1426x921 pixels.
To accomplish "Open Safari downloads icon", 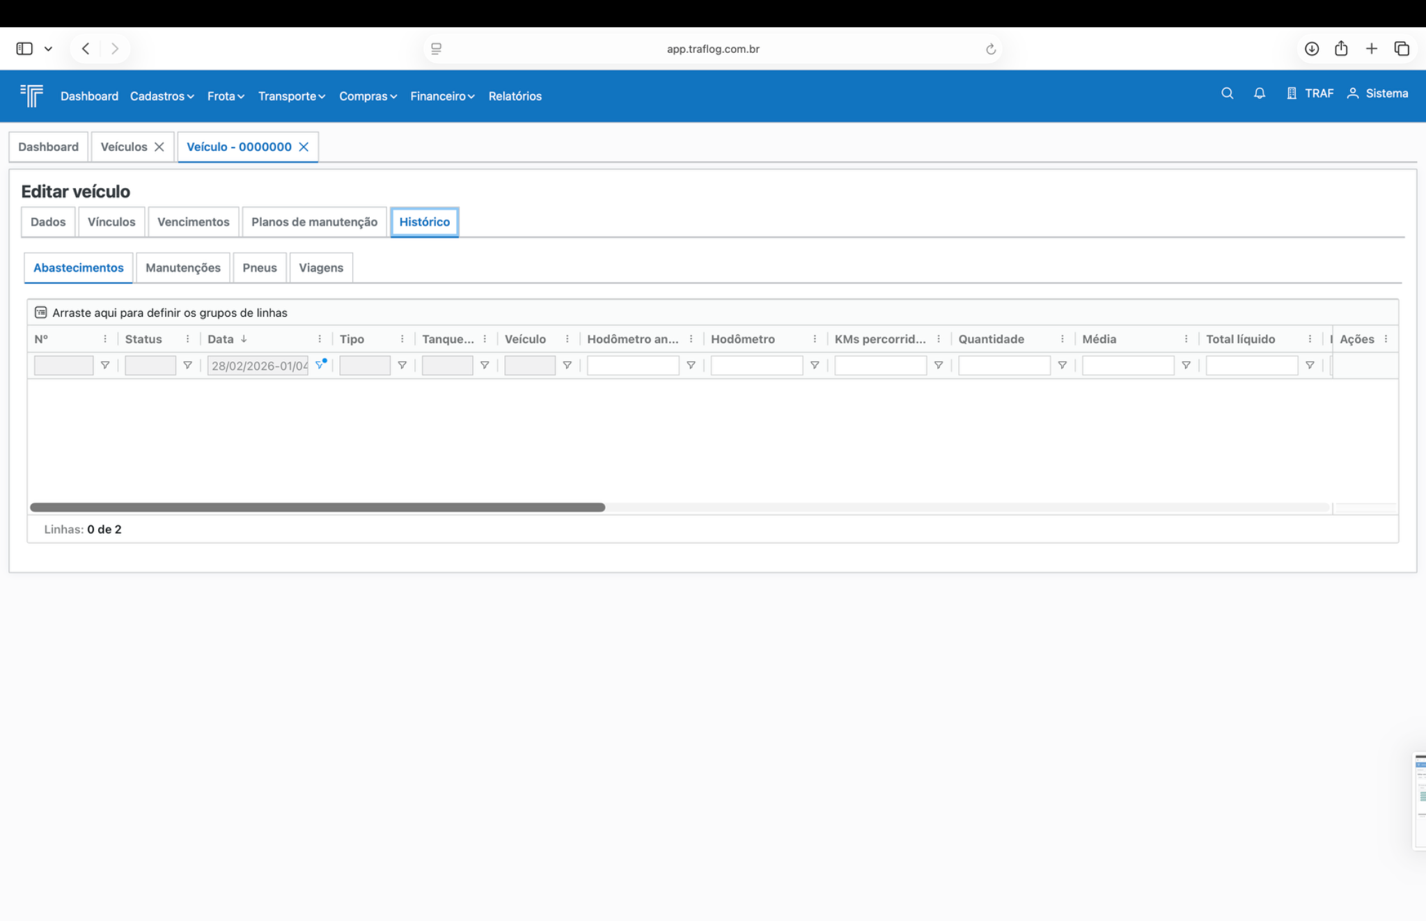I will 1311,49.
